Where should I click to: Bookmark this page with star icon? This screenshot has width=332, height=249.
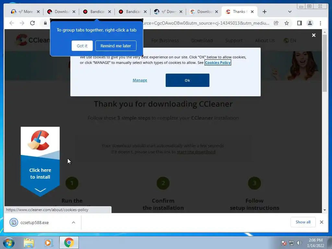287,23
